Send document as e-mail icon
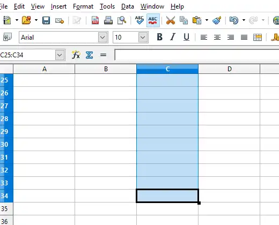Screen dimensions: 279x225 pos(60,20)
